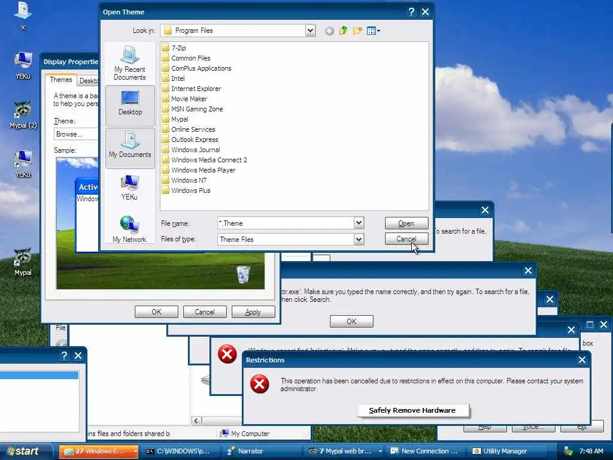Select the Movie Maker folder
613x460 pixels.
coord(184,99)
